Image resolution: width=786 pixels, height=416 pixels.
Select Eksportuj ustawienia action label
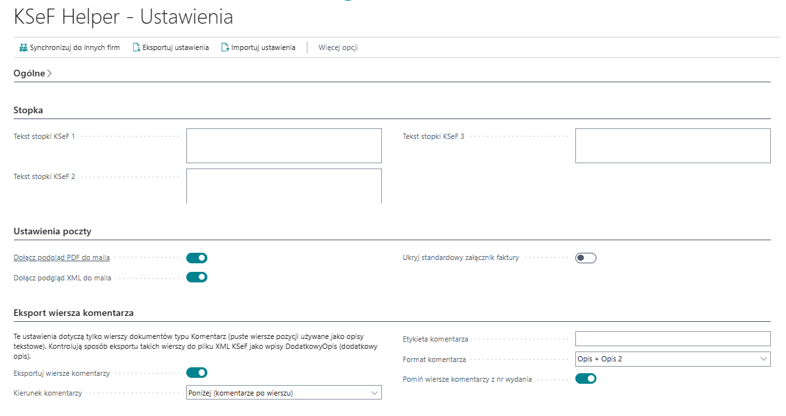176,47
